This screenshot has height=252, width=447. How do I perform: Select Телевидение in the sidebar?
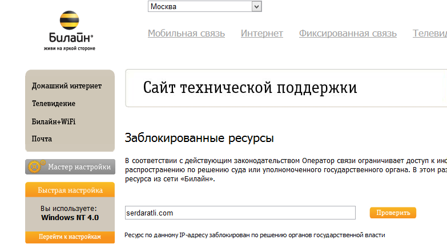54,103
